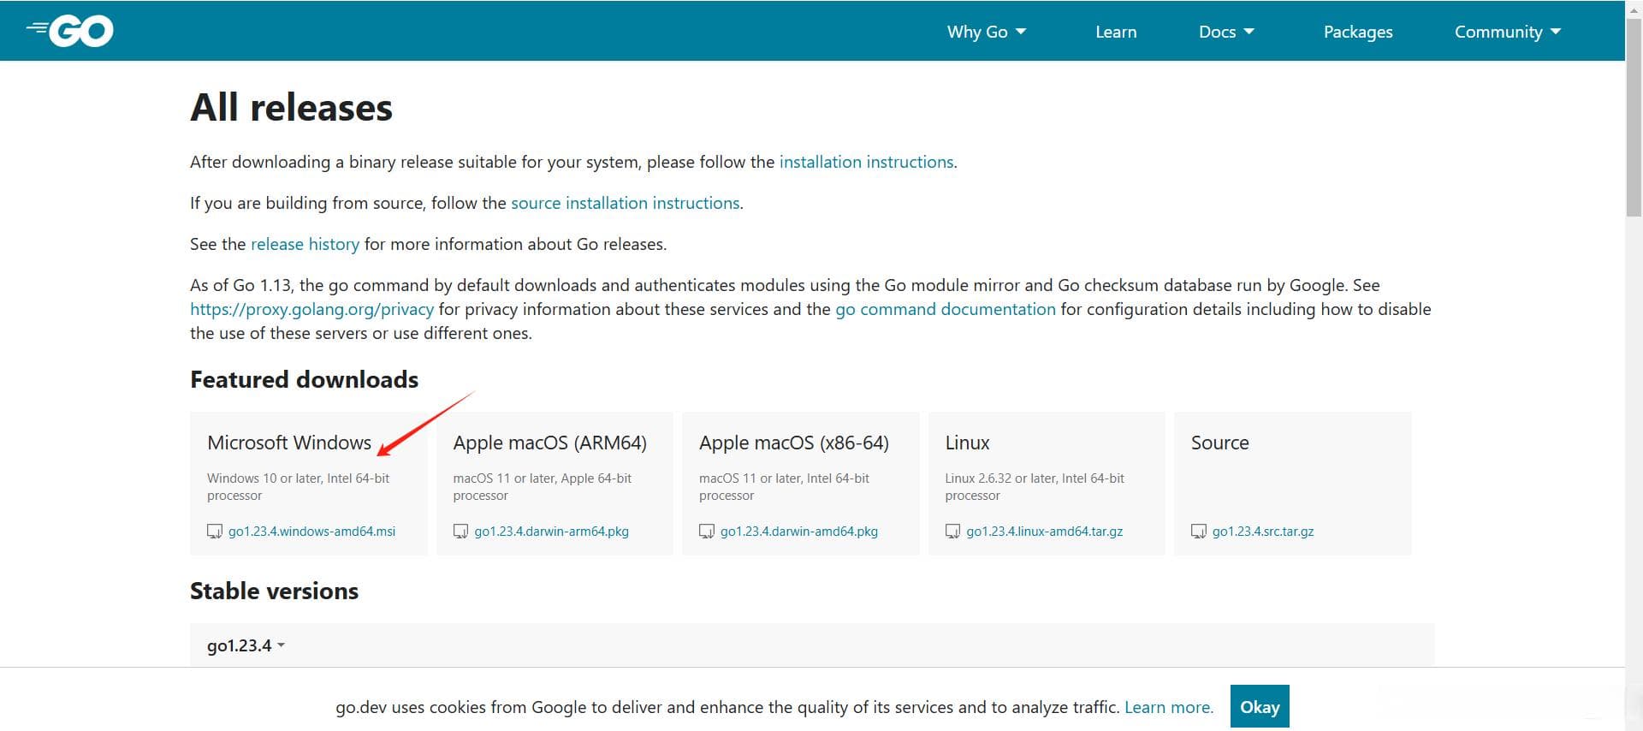This screenshot has height=731, width=1643.
Task: Accept cookies with the Okay button
Action: (x=1260, y=707)
